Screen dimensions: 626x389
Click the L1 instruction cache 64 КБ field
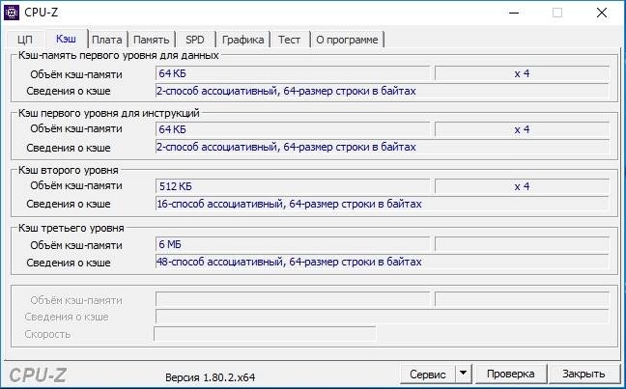coord(293,129)
